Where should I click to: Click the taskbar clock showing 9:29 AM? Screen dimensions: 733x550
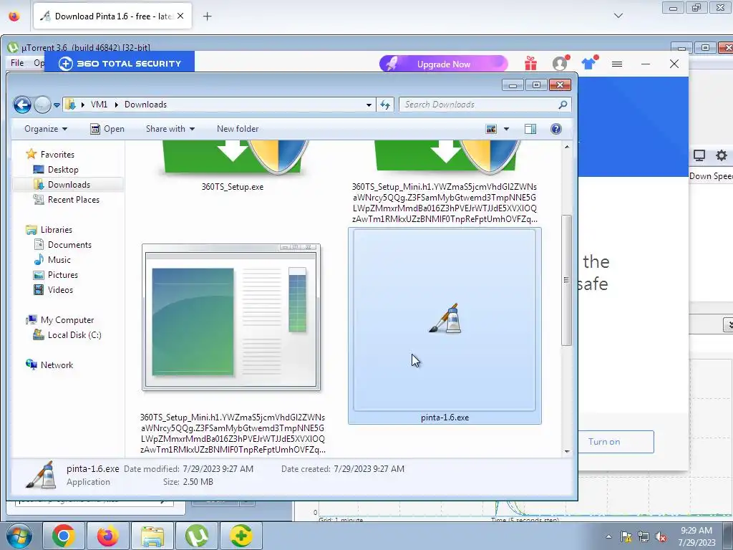(696, 536)
